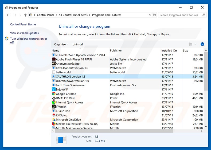
Task: Click the details pane program thumbnail
Action: [61, 140]
